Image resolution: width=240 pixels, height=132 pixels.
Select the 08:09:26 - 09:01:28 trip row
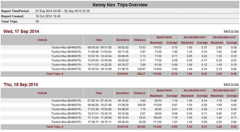(x=120, y=47)
